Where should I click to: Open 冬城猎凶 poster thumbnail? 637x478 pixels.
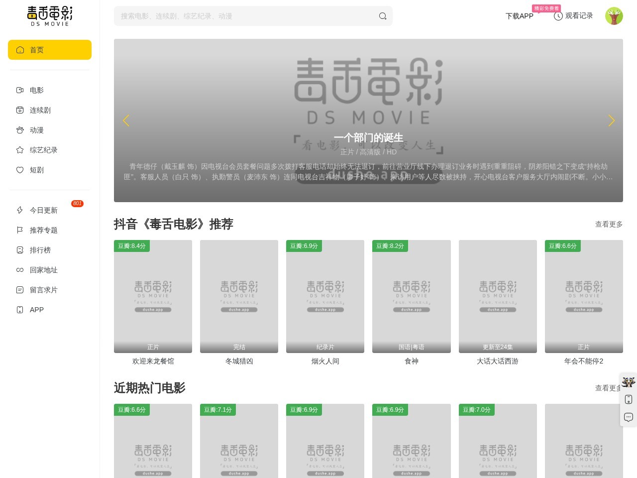click(239, 296)
